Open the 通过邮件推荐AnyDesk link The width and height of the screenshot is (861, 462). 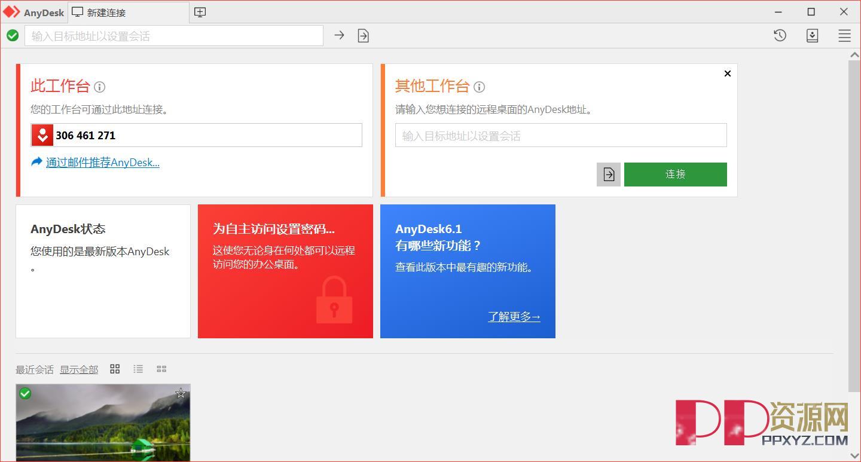pyautogui.click(x=103, y=162)
